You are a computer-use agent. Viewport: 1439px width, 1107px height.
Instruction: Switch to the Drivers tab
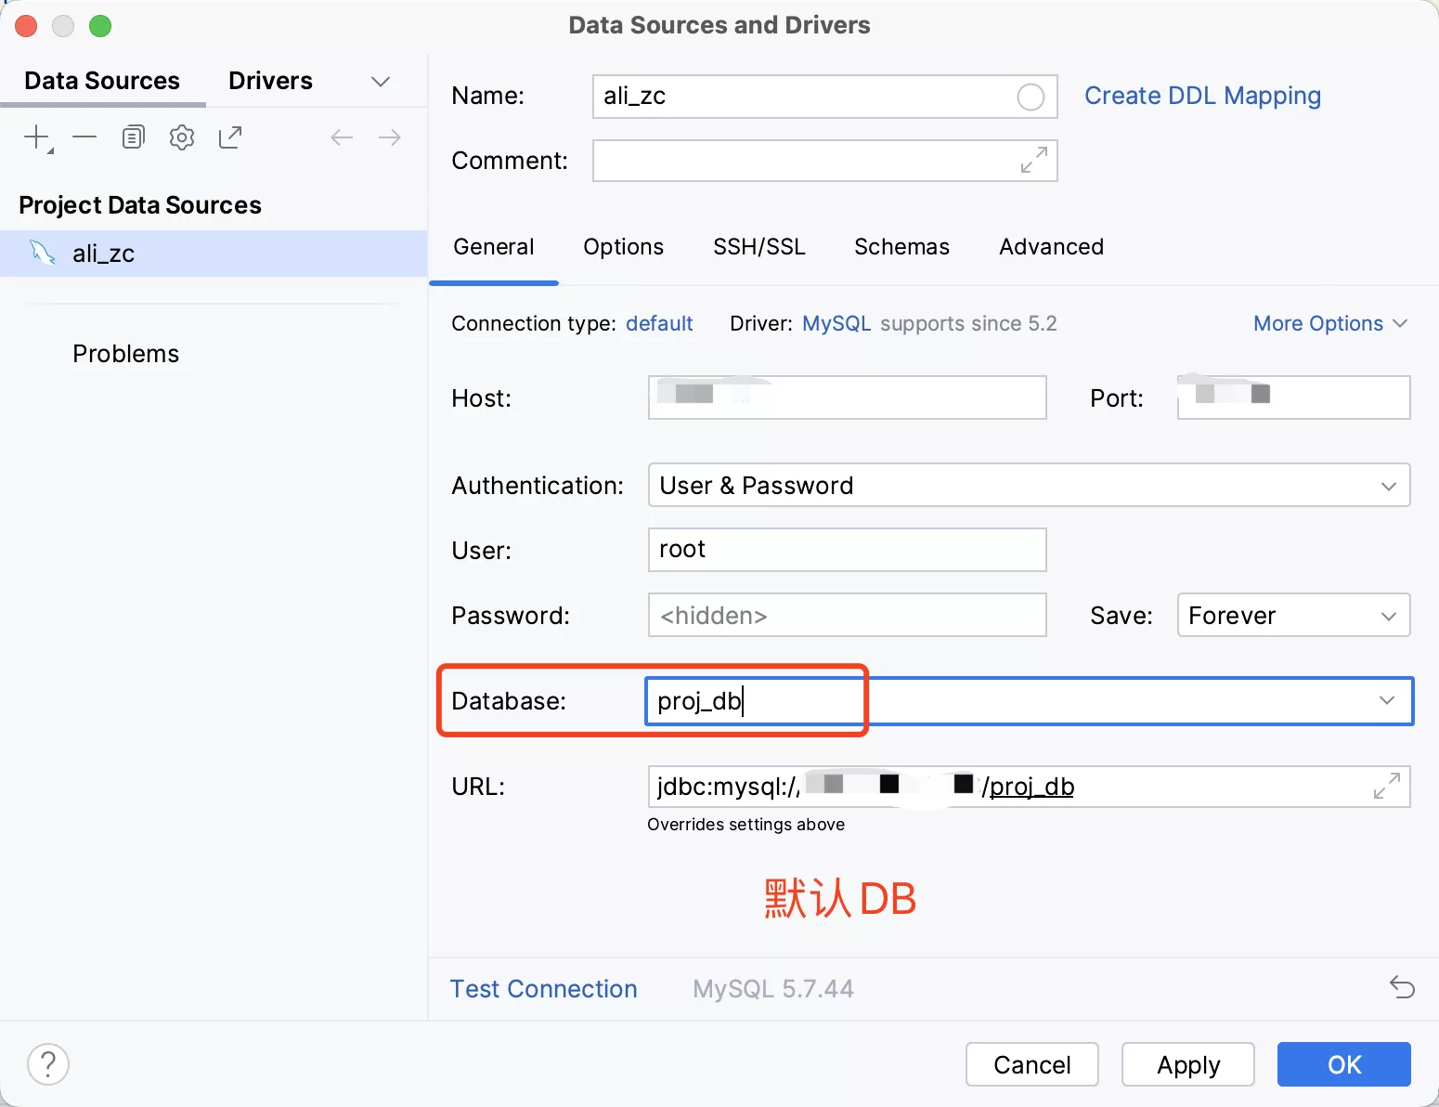click(x=270, y=81)
